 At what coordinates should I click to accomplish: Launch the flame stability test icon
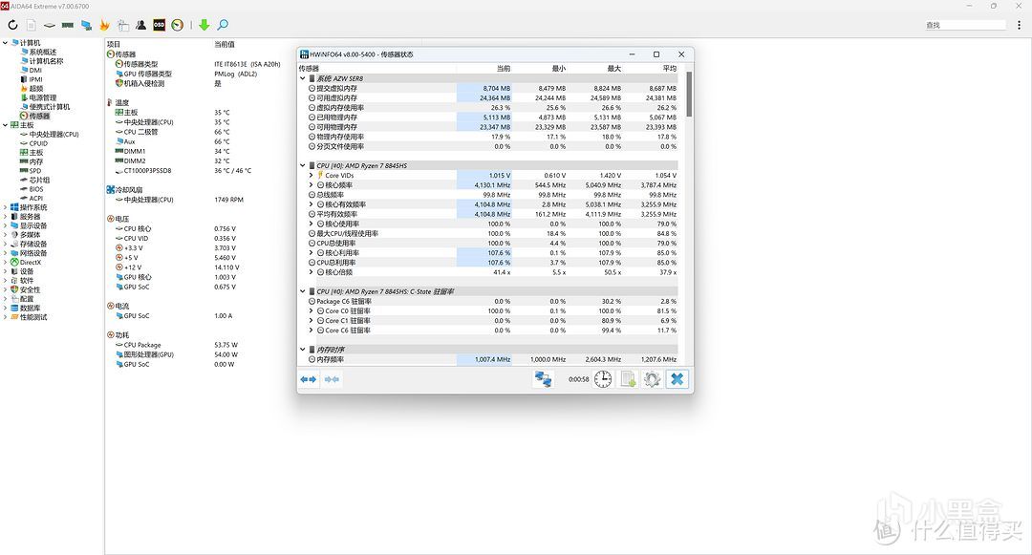[x=105, y=25]
